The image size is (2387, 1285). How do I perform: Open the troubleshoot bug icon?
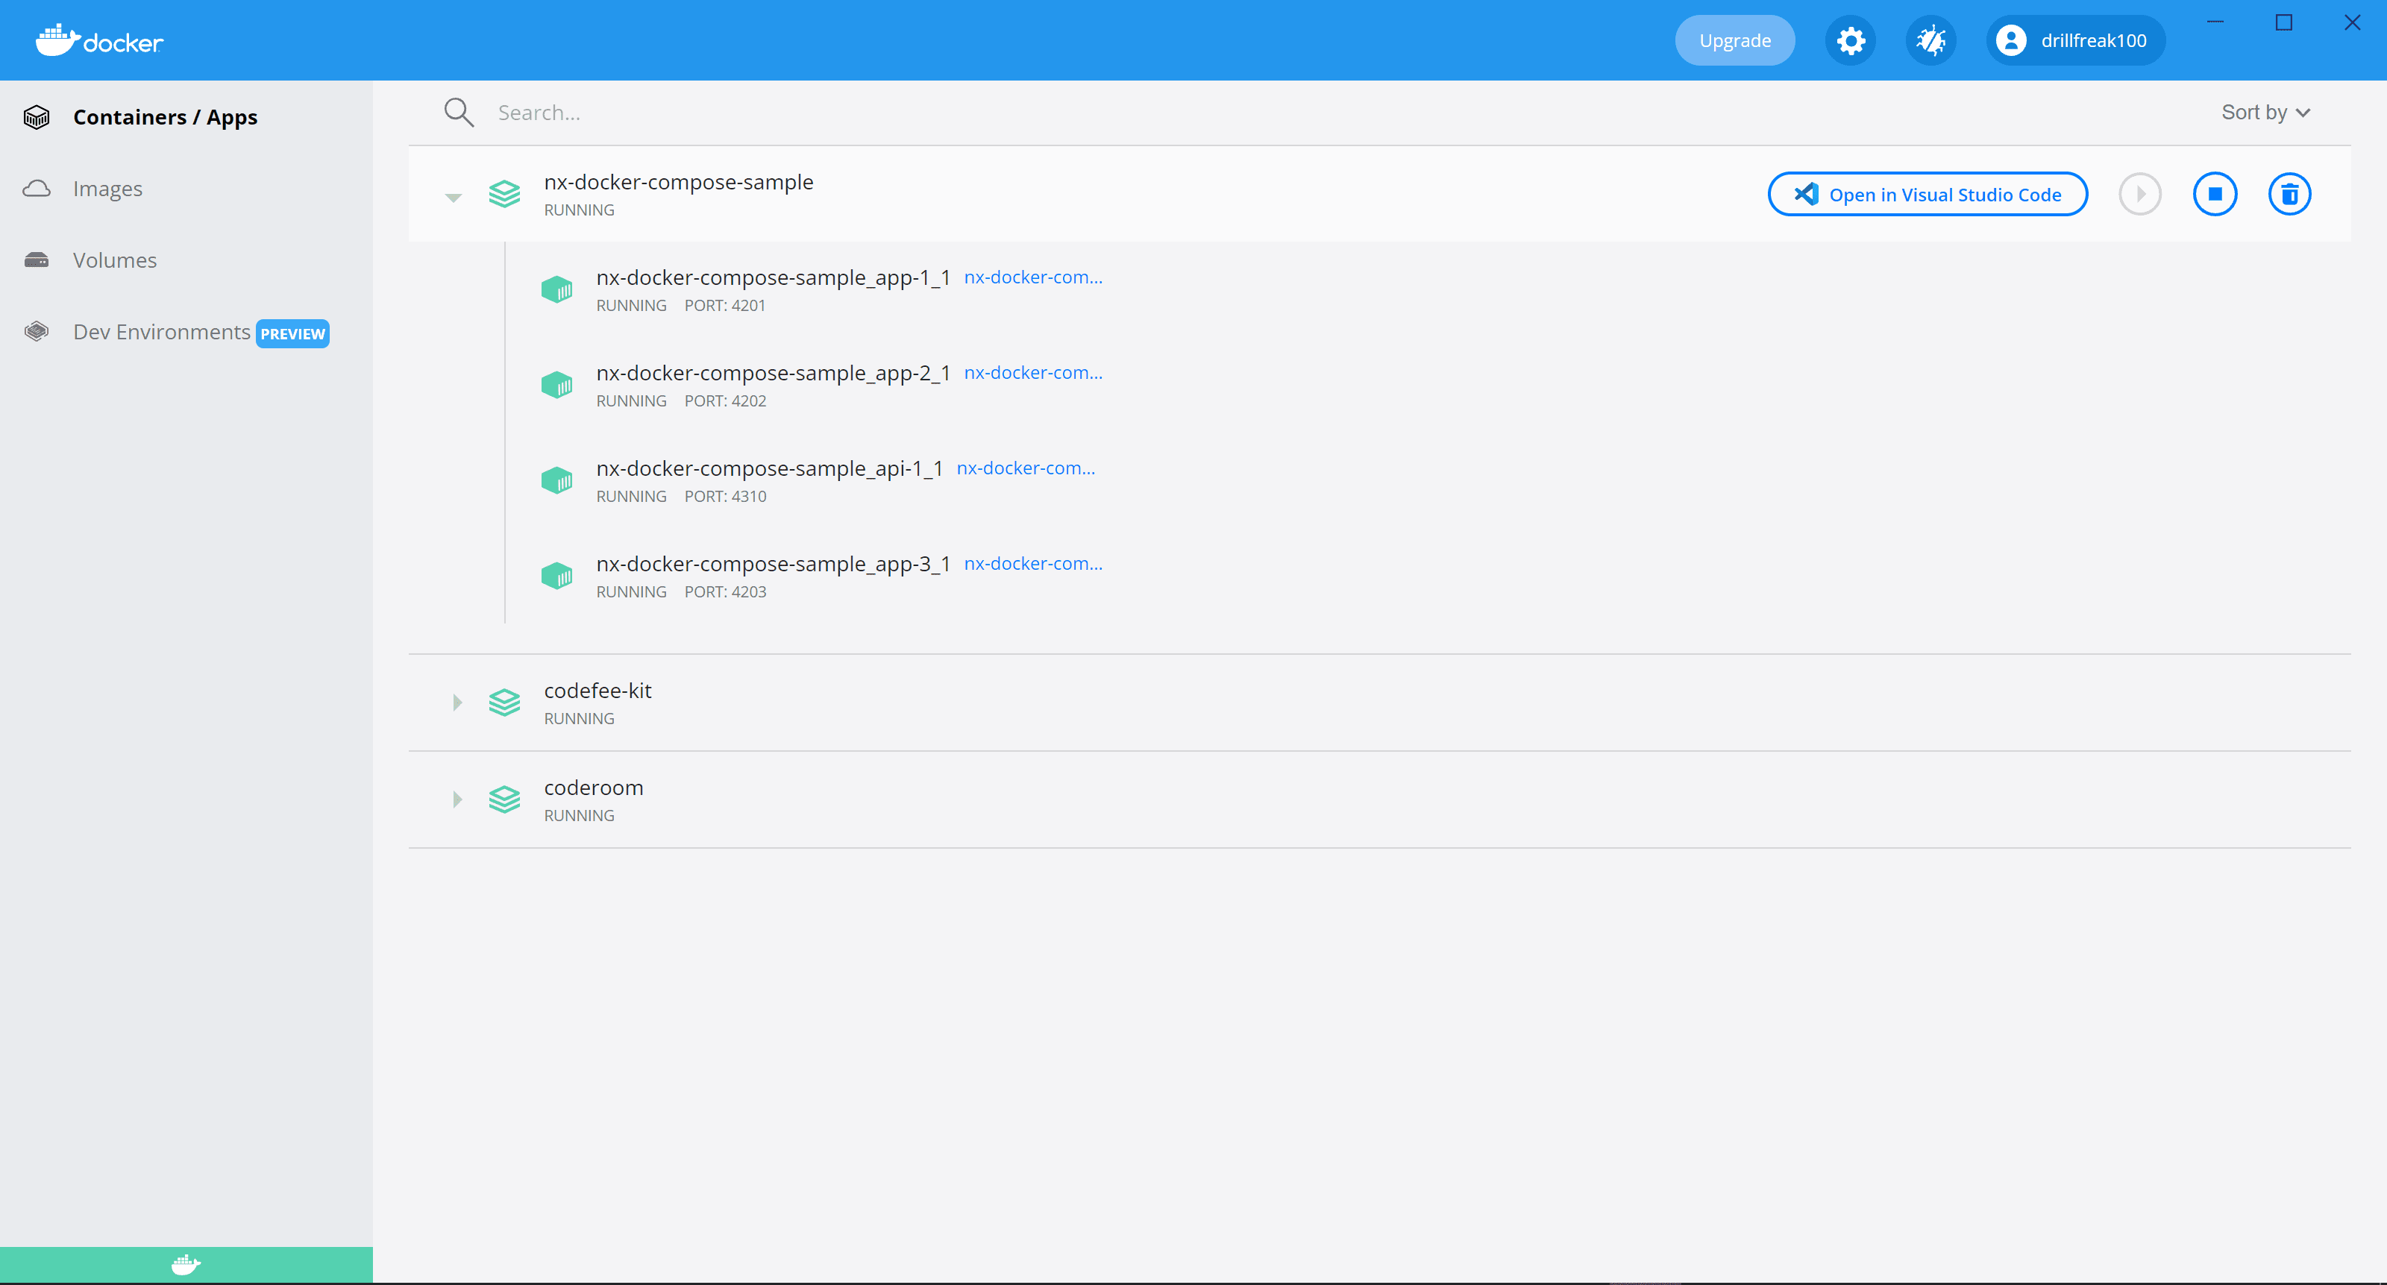pos(1931,40)
